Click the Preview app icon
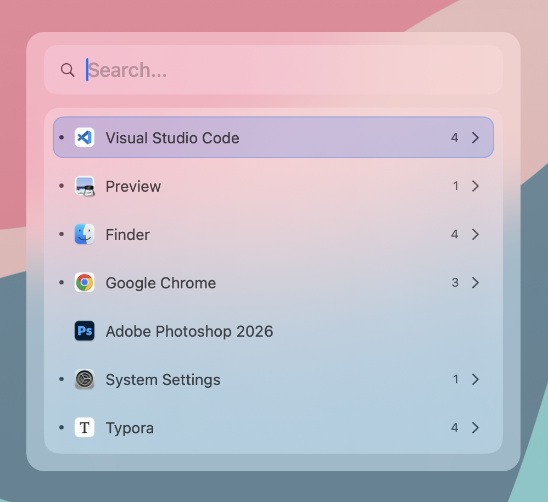 click(x=85, y=186)
